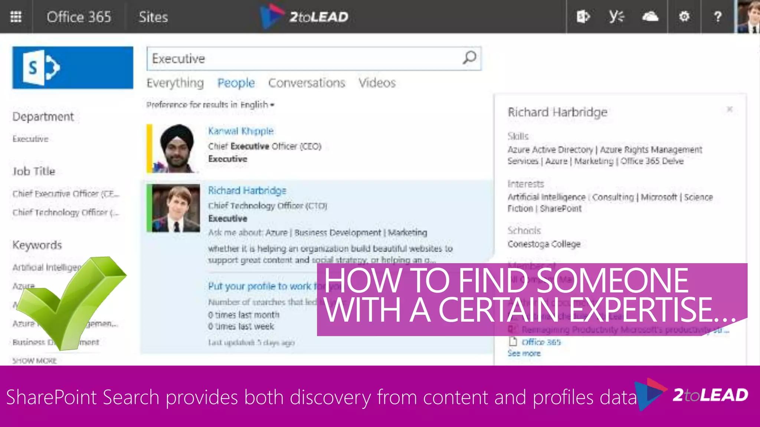Click '0 times last week' text
Image resolution: width=760 pixels, height=427 pixels.
pyautogui.click(x=241, y=326)
